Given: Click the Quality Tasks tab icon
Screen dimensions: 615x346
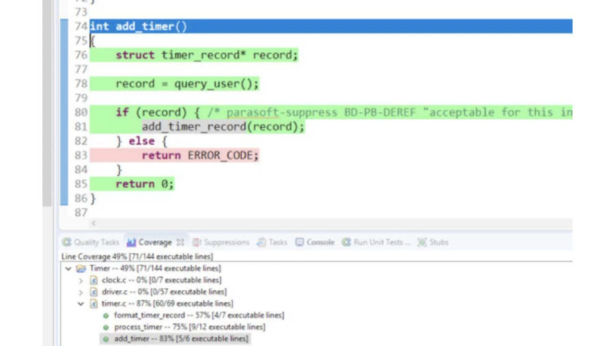Looking at the screenshot, I should point(67,242).
